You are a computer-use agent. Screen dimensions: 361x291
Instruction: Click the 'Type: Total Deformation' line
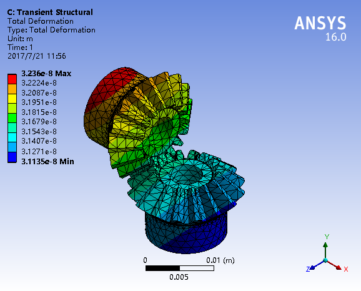[51, 30]
